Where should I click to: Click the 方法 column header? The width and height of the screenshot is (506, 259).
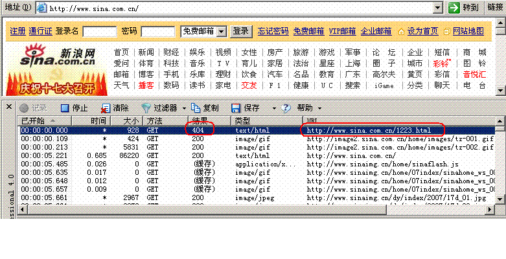[x=166, y=120]
